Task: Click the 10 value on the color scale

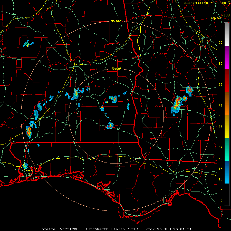Action: tap(220, 179)
